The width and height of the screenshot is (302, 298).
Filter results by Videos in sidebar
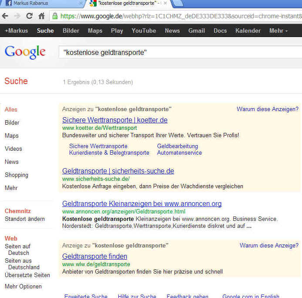(13, 149)
